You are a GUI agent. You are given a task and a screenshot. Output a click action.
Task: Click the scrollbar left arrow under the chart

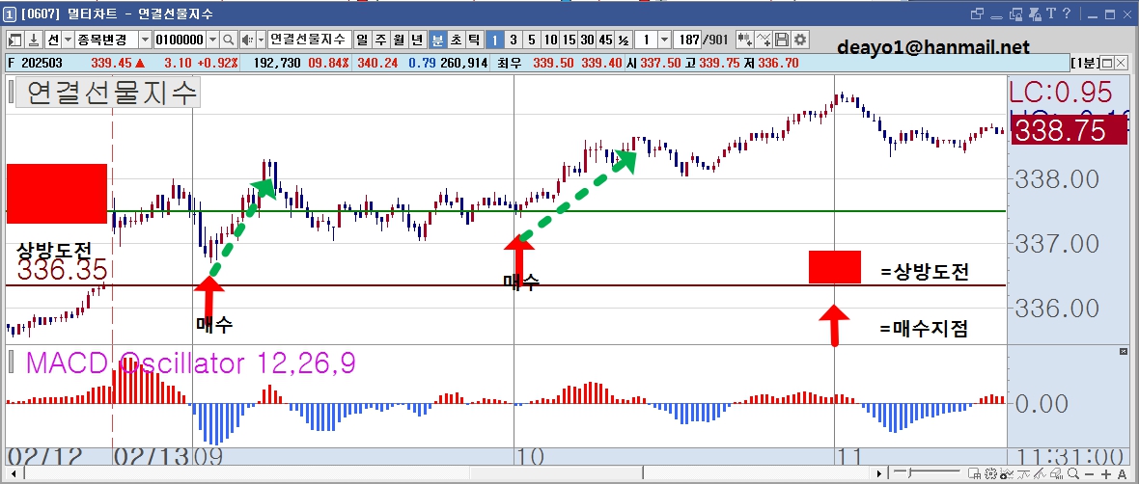point(14,473)
